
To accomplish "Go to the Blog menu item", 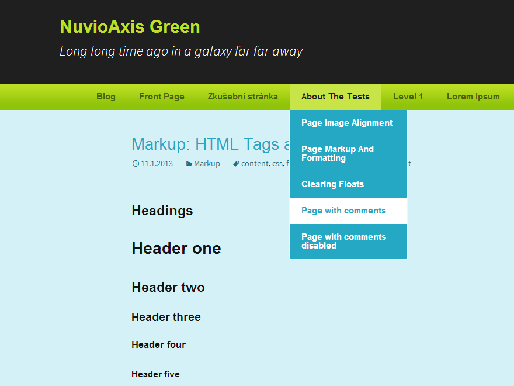I will [x=106, y=96].
